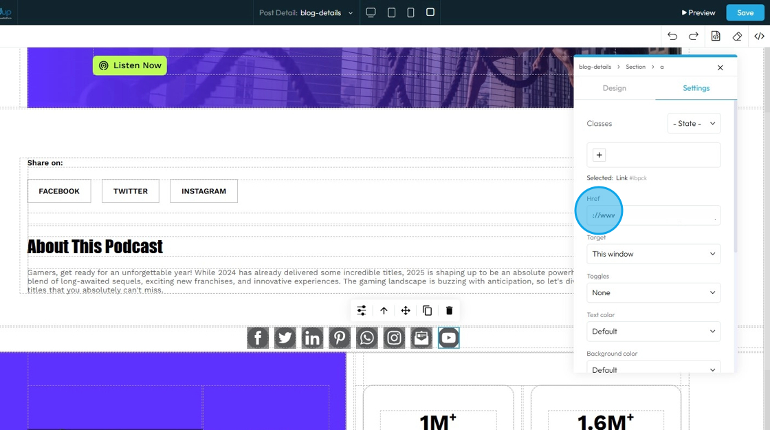Click the Href input field
The width and height of the screenshot is (770, 430).
654,215
